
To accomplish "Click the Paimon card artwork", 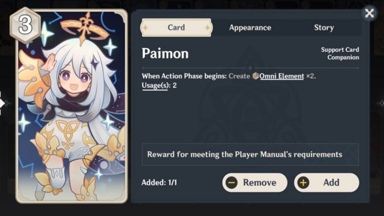I will tap(72, 106).
